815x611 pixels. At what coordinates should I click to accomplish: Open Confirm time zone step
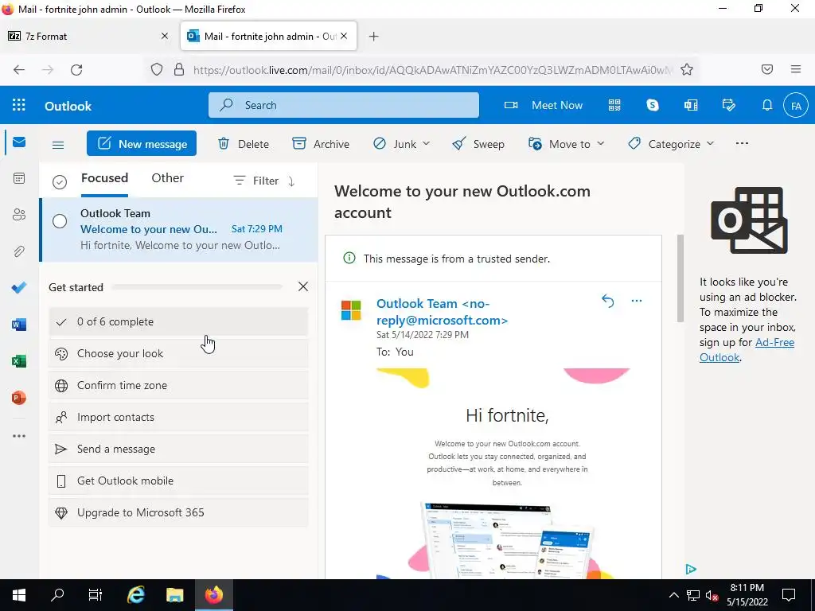coord(178,386)
